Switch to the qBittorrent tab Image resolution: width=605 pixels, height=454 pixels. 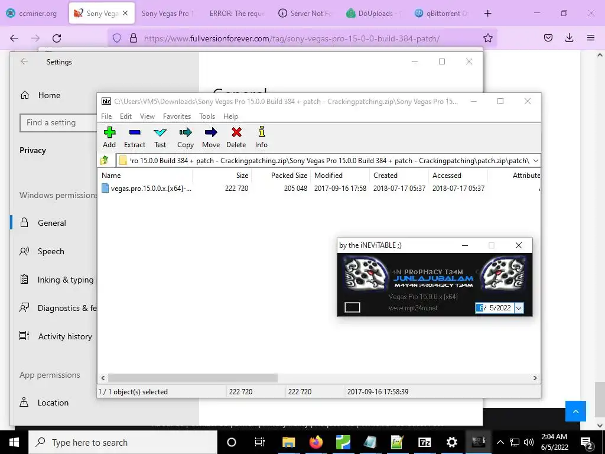442,14
